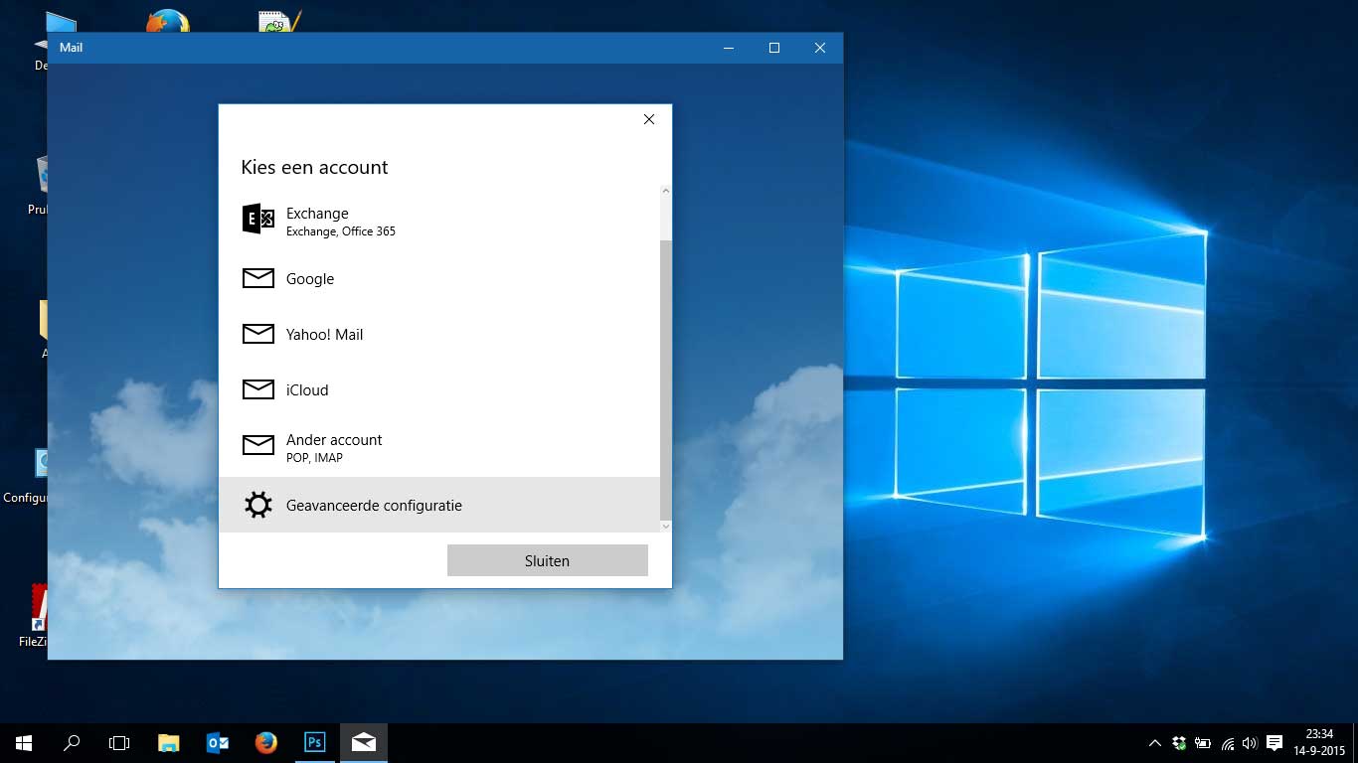Select the Firefox desktop shortcut icon
Viewport: 1358px width, 763px height.
pos(168,21)
